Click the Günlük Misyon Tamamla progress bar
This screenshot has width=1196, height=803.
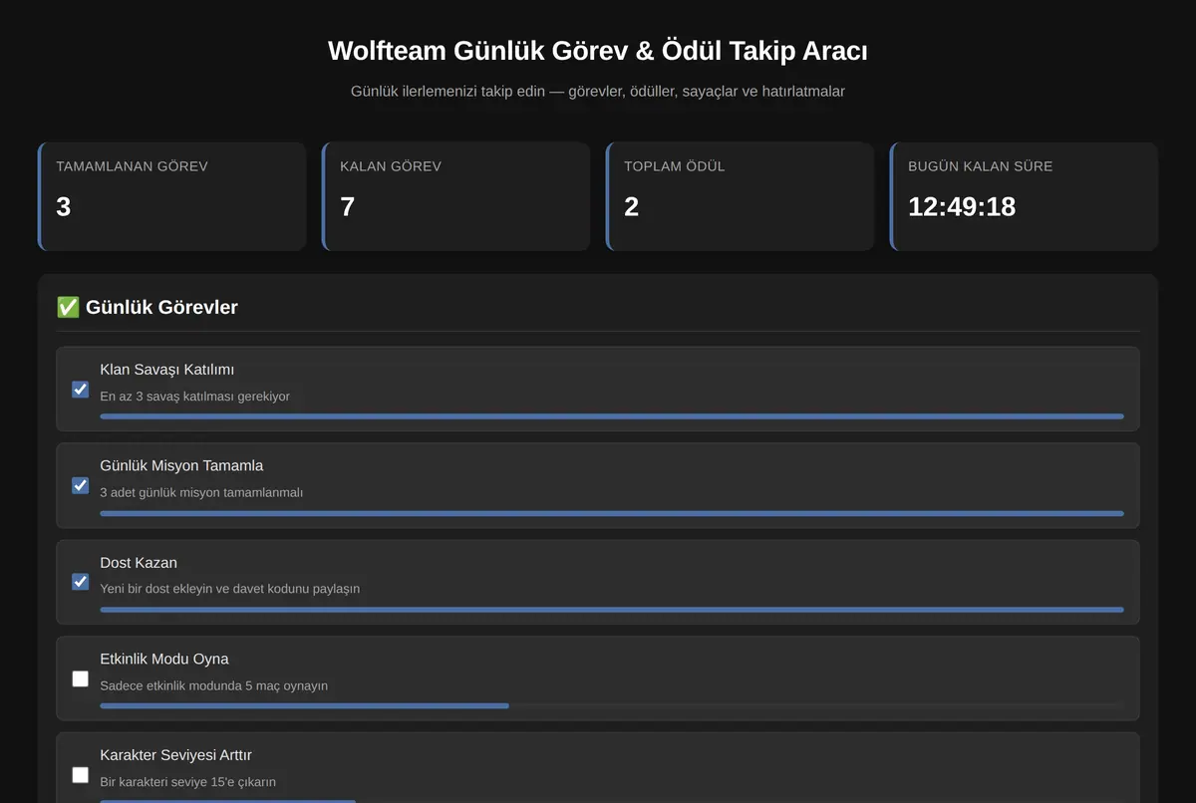[x=612, y=513]
